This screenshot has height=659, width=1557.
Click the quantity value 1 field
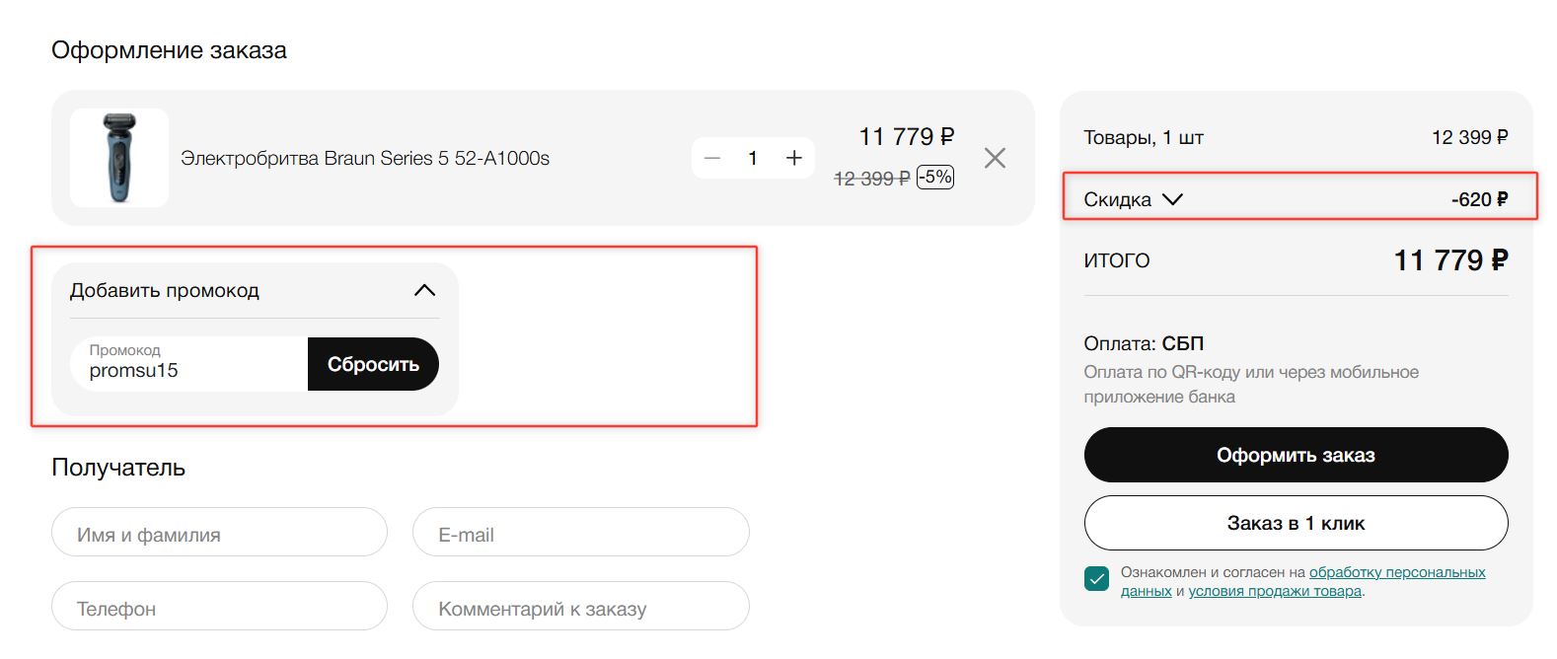(x=753, y=158)
